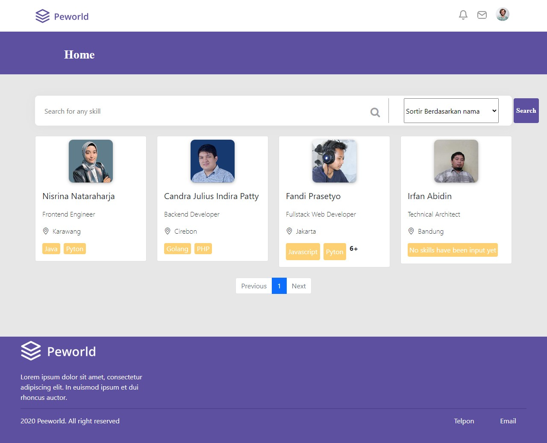Image resolution: width=547 pixels, height=443 pixels.
Task: Click the PHP skill tag dropdown badge
Action: (x=203, y=249)
